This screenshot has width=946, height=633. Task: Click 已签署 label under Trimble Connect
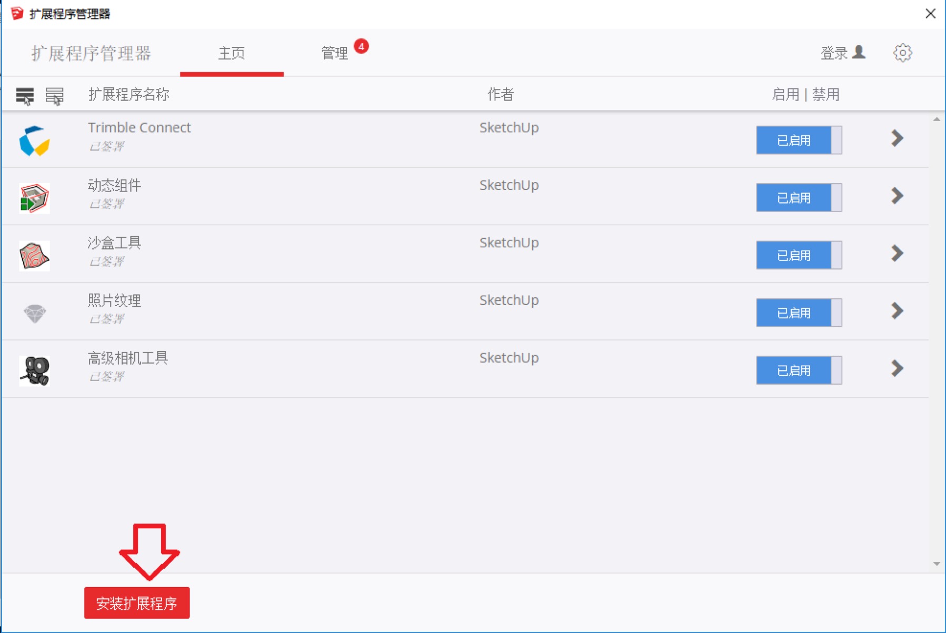tap(106, 146)
